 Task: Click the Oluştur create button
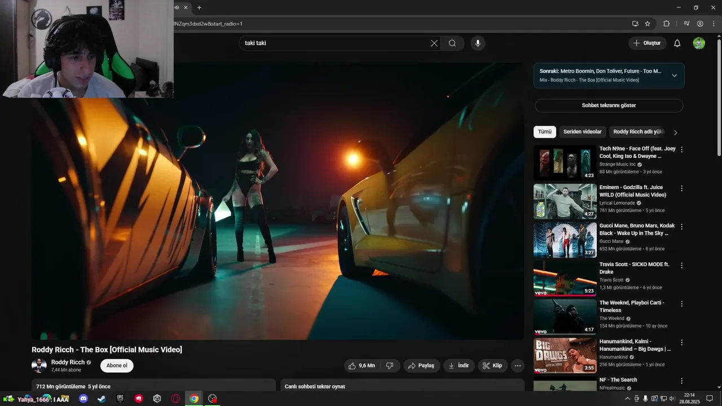(648, 43)
